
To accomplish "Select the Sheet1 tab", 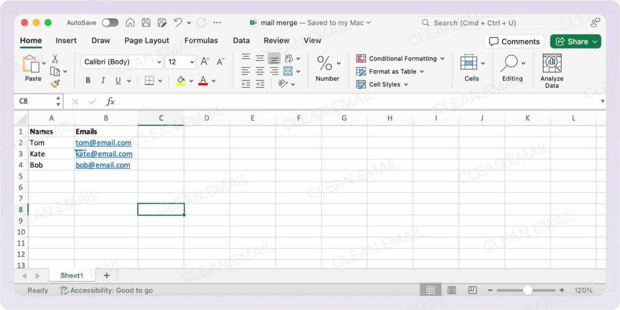I will click(72, 275).
